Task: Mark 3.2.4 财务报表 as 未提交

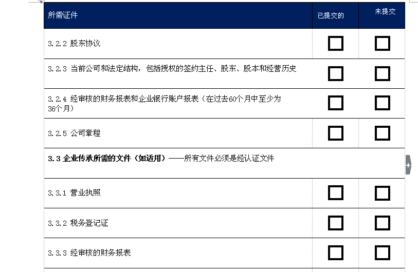Action: [x=383, y=103]
